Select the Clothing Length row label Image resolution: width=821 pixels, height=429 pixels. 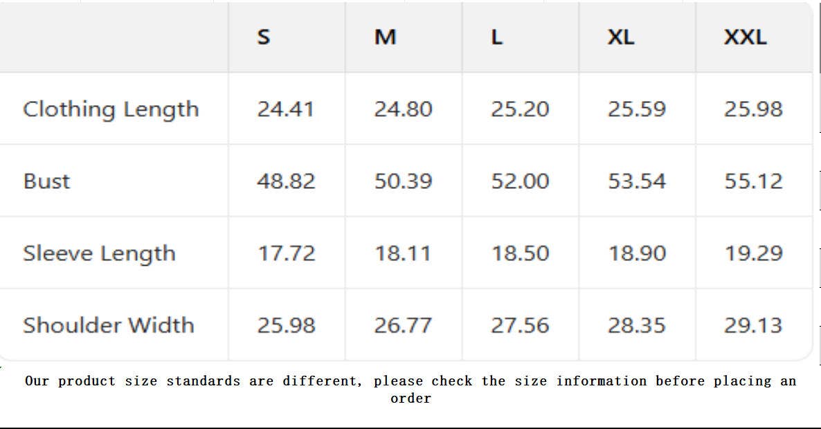point(111,109)
